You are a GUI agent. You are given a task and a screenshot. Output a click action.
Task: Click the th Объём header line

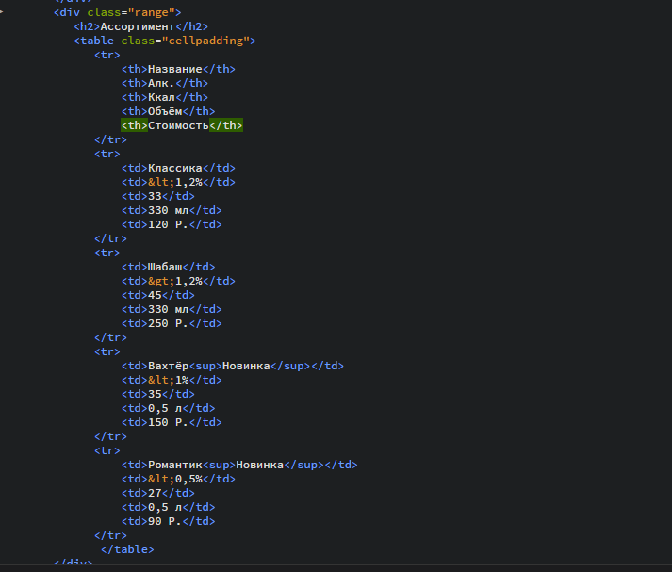(169, 111)
